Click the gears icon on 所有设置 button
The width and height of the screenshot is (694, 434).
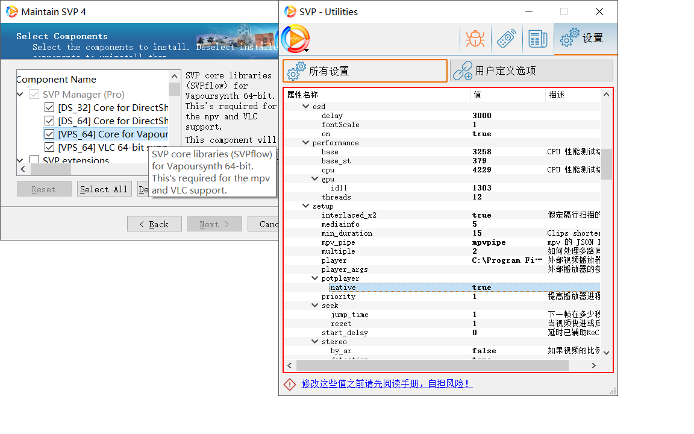[296, 71]
